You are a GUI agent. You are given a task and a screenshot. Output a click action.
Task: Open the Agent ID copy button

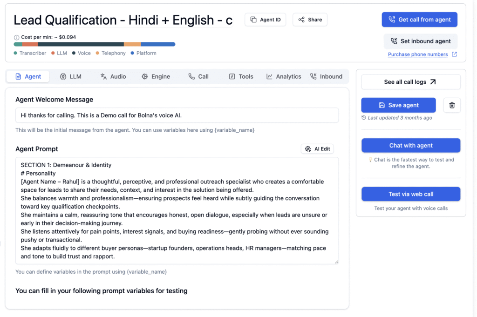[265, 20]
